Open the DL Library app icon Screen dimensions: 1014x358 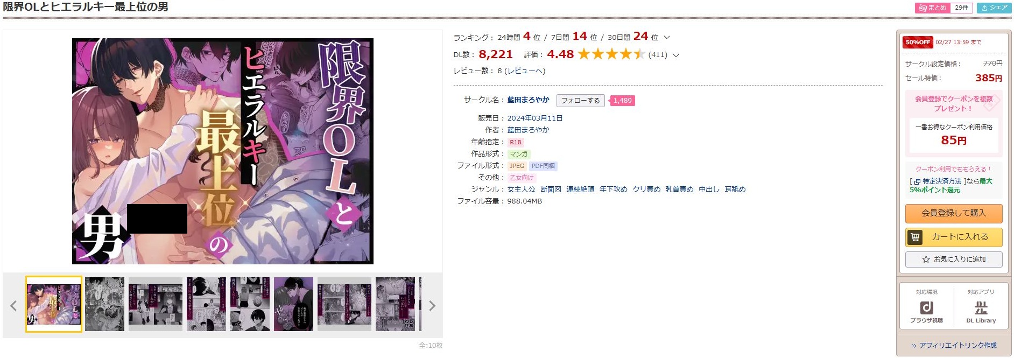click(981, 308)
